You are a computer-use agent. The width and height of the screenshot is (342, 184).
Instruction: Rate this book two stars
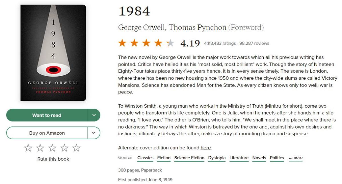40,148
